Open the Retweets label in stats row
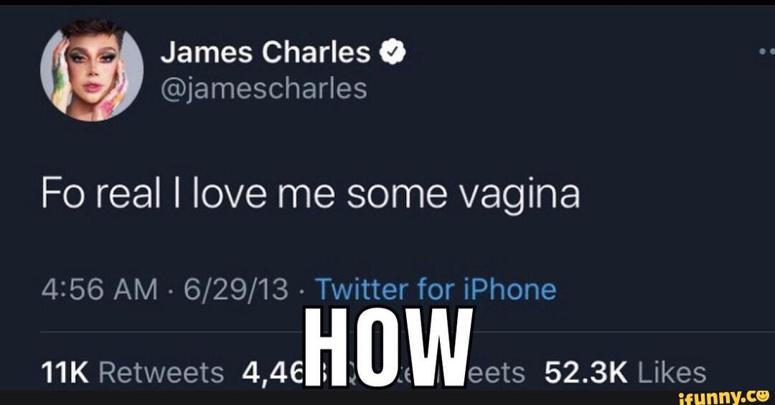 click(x=161, y=373)
